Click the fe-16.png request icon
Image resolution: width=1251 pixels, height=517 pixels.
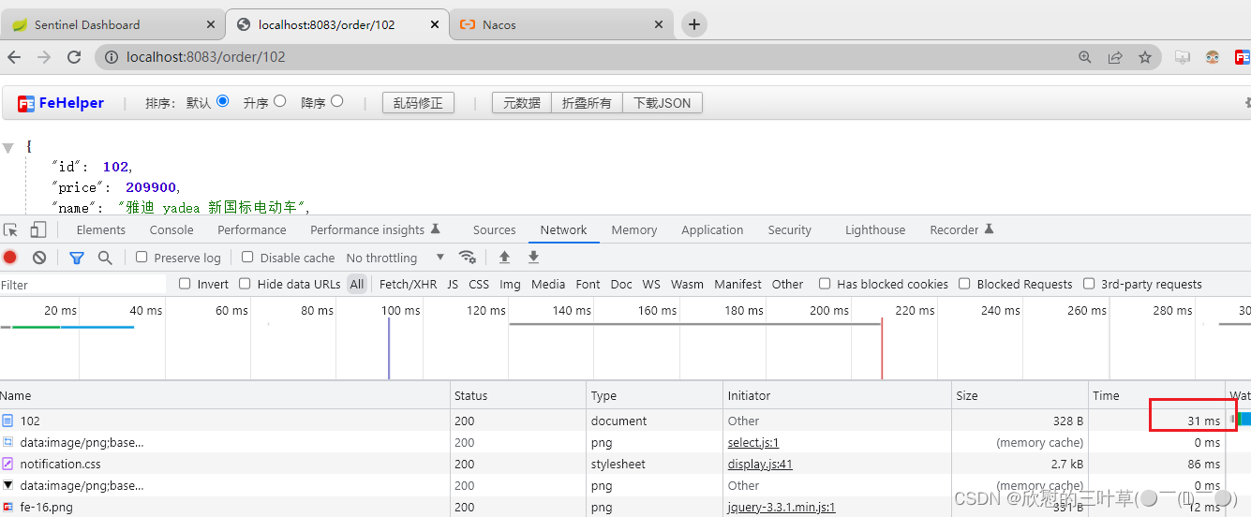click(8, 507)
